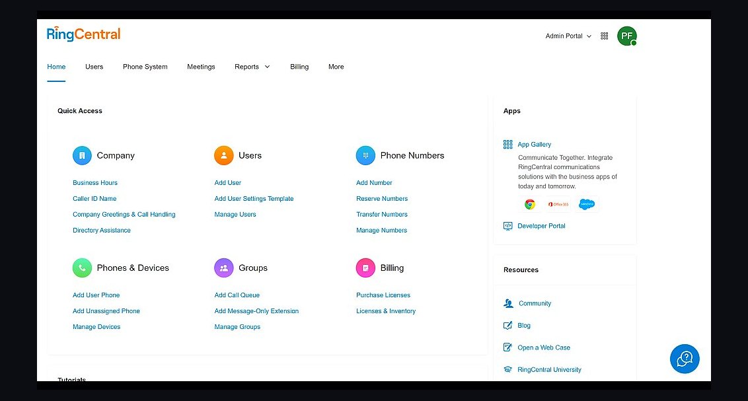Open the Licenses & Inventory link

386,311
